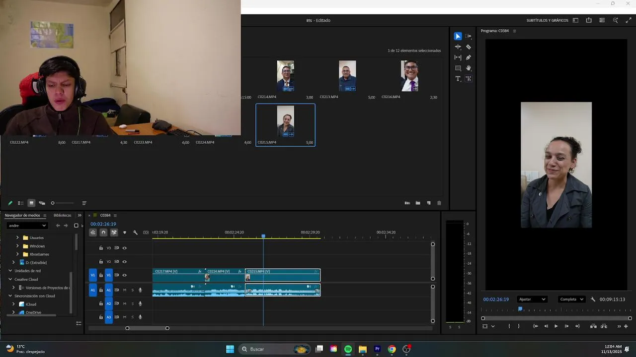
Task: Show more panel tabs chevron
Action: pyautogui.click(x=79, y=215)
